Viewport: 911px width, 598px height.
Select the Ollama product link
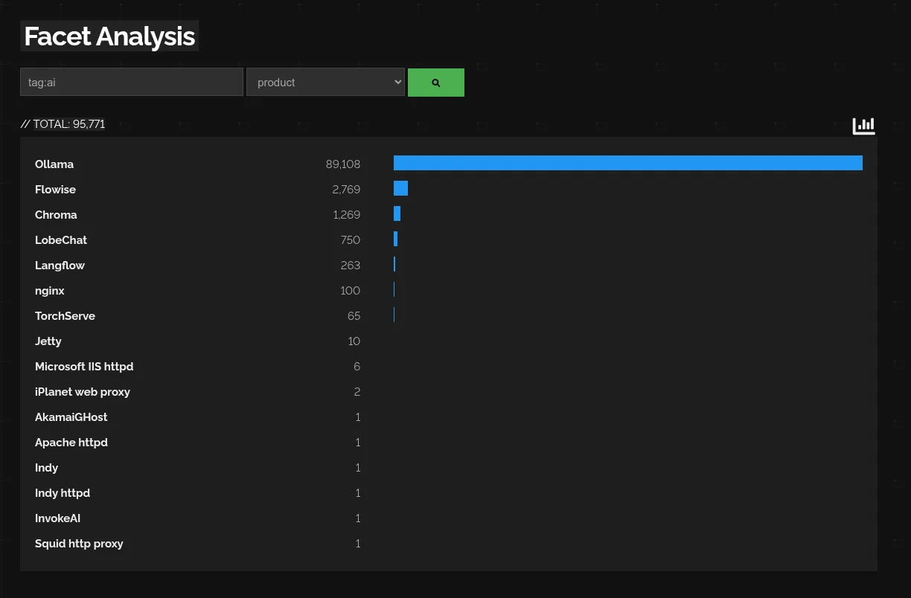[x=54, y=164]
